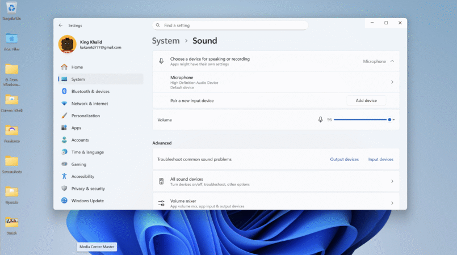Troubleshoot Output devices link
Screen dimensions: 457x255
pos(344,159)
